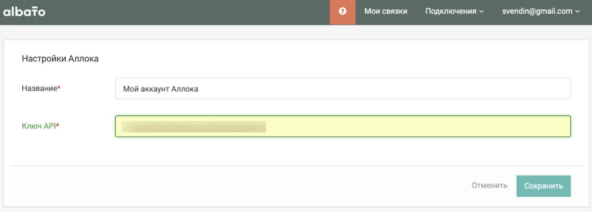Open the Подключения menu

(x=454, y=12)
